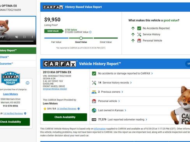Click the Fair Value blue segment

[56, 38]
